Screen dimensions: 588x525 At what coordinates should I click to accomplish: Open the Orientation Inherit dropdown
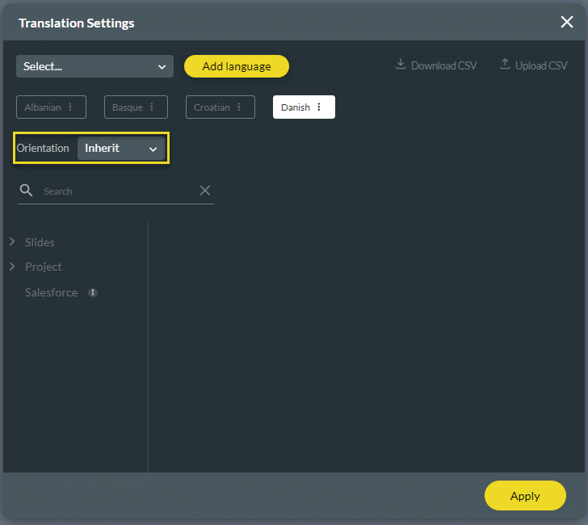121,149
